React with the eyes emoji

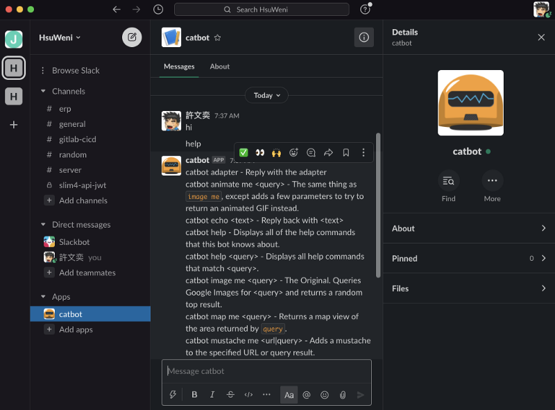pos(259,153)
